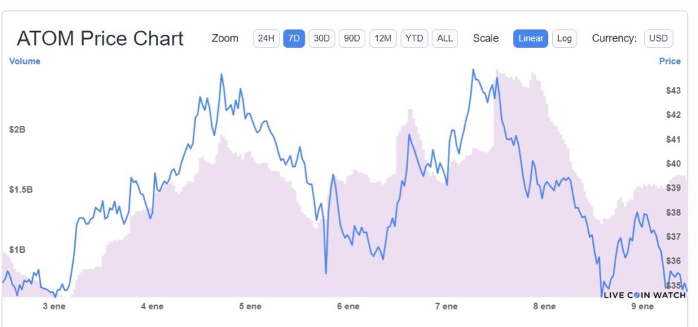
Task: Click the Volume axis label
Action: 25,61
